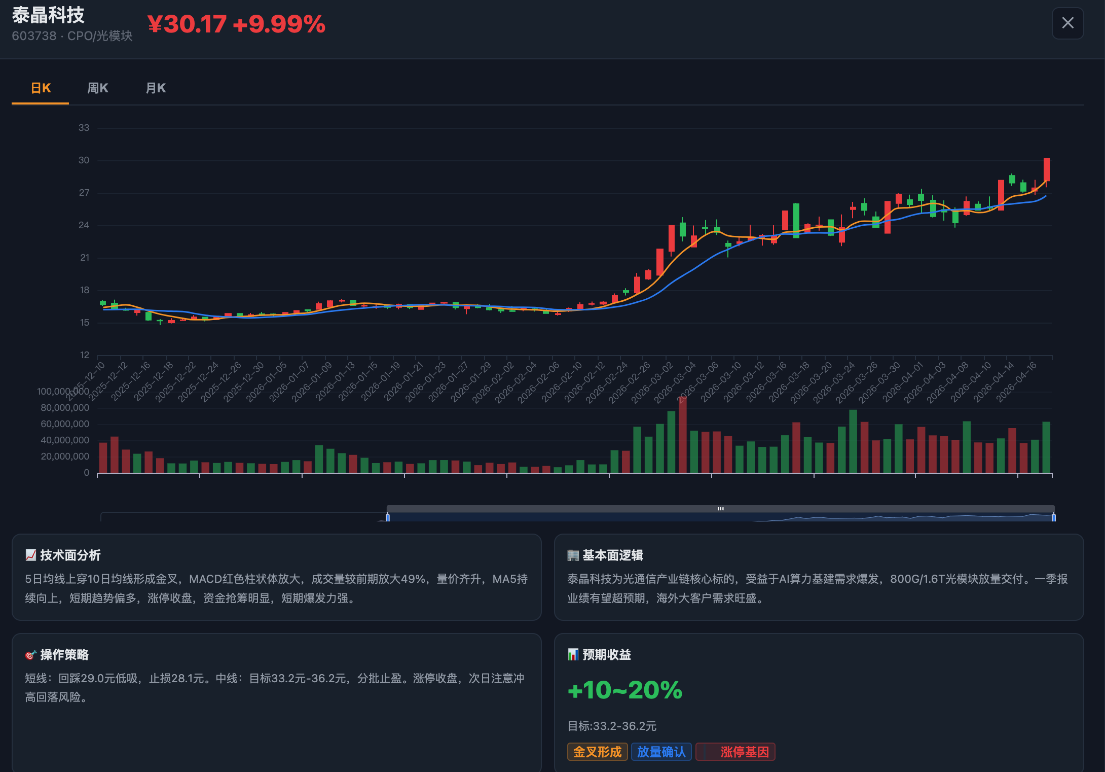This screenshot has height=772, width=1105.
Task: Click the 预期收益 bar chart icon
Action: (573, 655)
